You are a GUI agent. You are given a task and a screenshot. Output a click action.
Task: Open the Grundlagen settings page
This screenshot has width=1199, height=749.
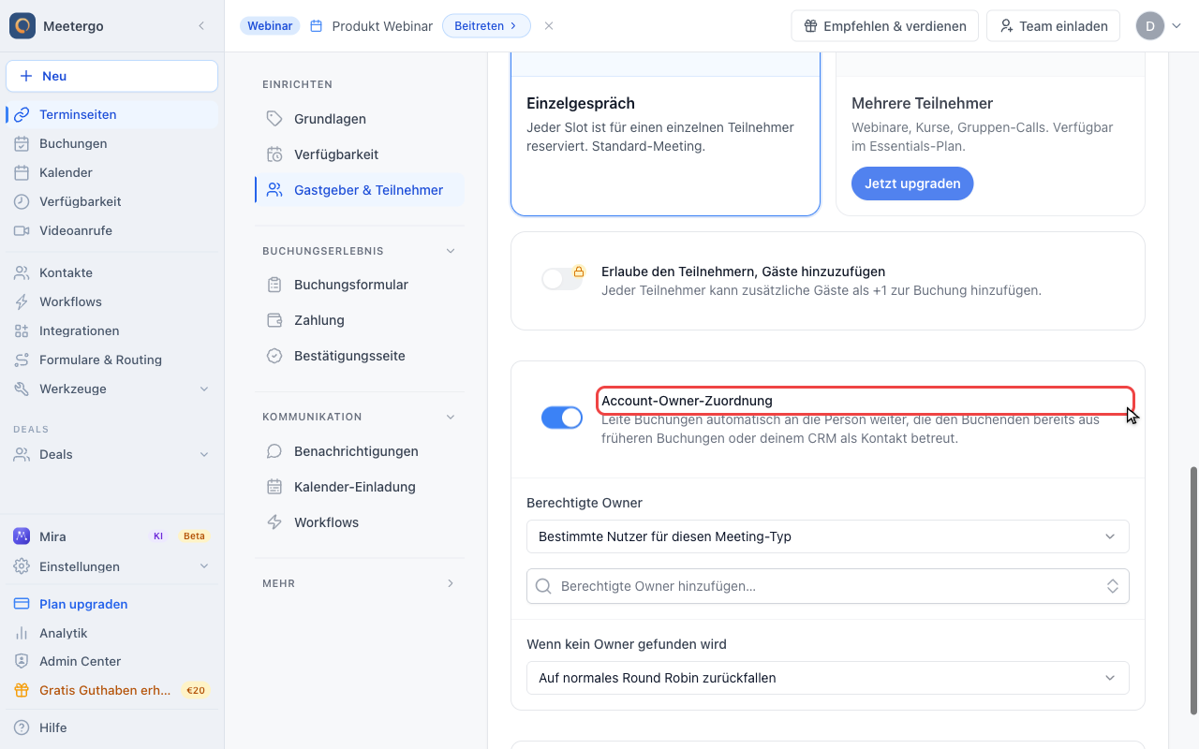[x=360, y=119]
